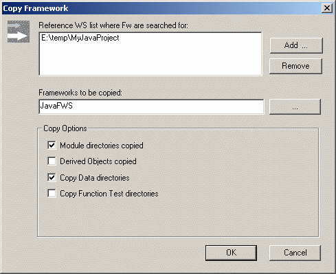
Task: Enable Derived Objects copied option
Action: (52, 161)
